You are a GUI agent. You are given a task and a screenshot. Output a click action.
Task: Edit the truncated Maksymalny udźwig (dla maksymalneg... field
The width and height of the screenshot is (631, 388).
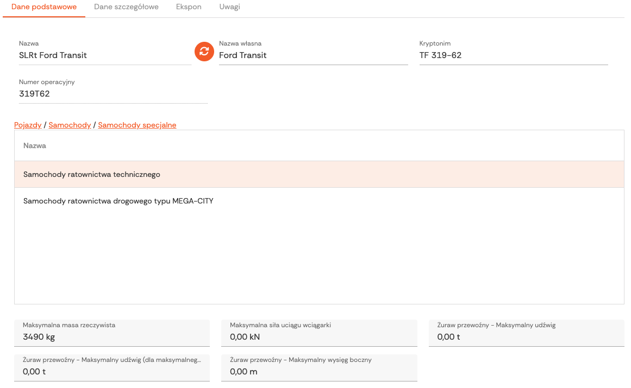pyautogui.click(x=111, y=372)
